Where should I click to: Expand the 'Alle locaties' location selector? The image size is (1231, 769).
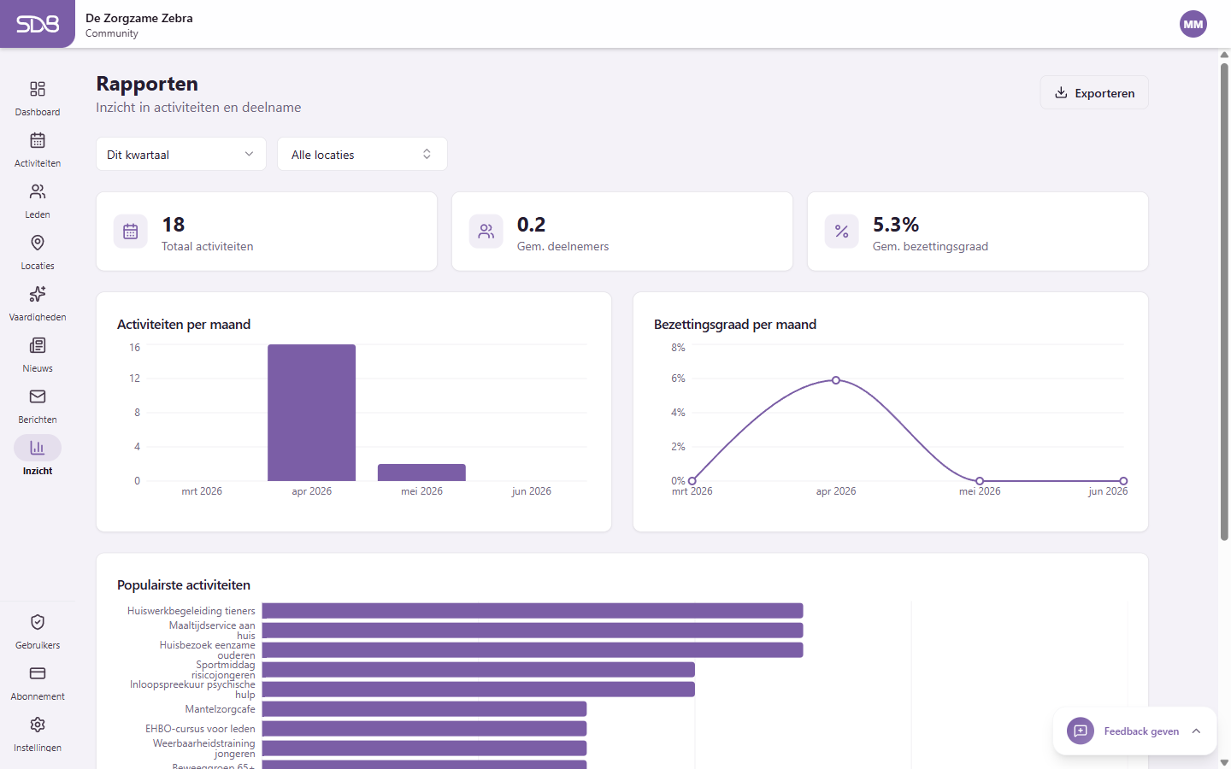[362, 155]
